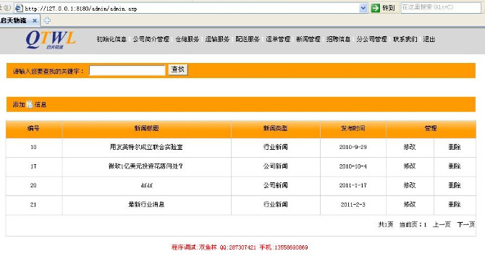Click 行业新闻 type in row 10

pos(276,147)
